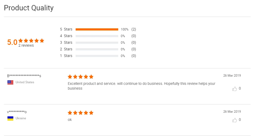Select the 1 Stars rating row label

[66, 56]
